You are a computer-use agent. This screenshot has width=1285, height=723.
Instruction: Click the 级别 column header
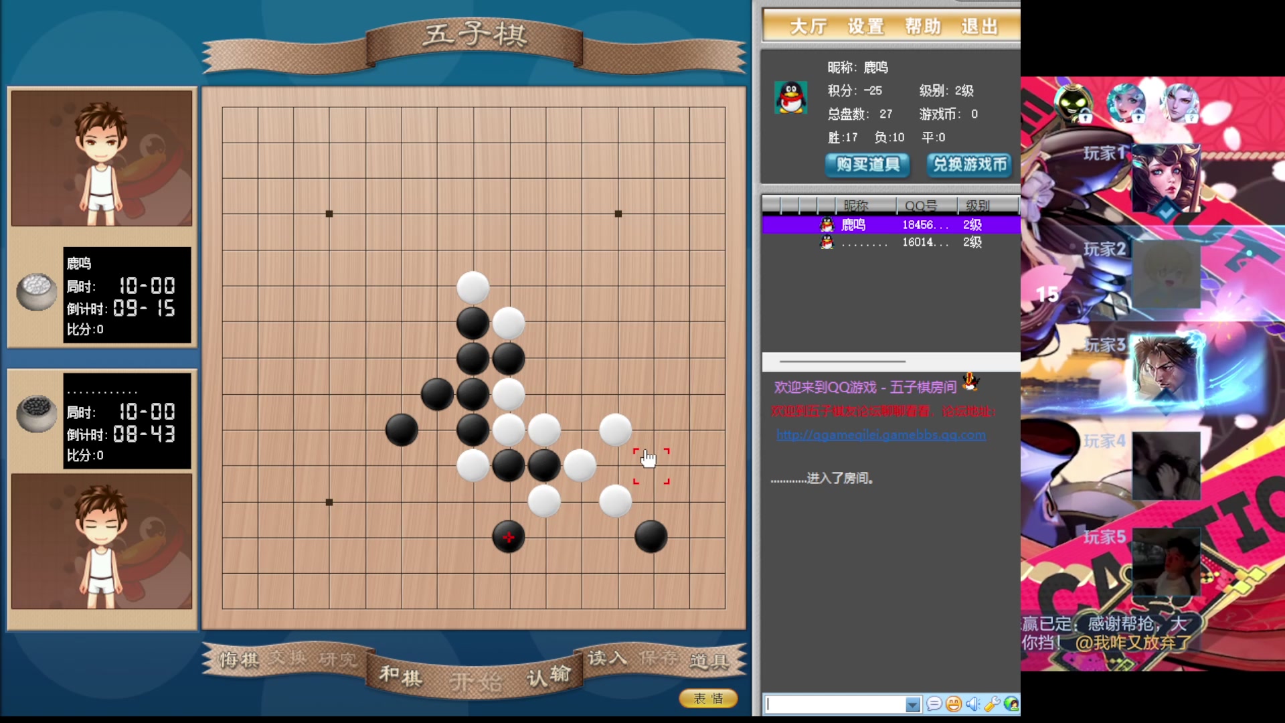[x=987, y=206]
